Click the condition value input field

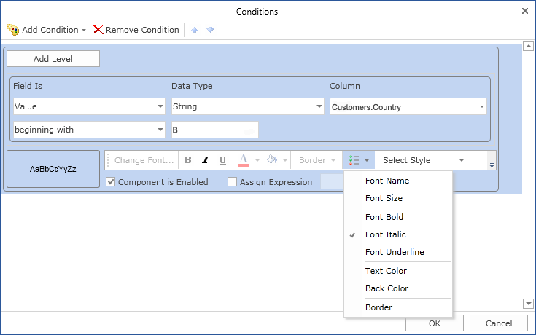[x=214, y=130]
